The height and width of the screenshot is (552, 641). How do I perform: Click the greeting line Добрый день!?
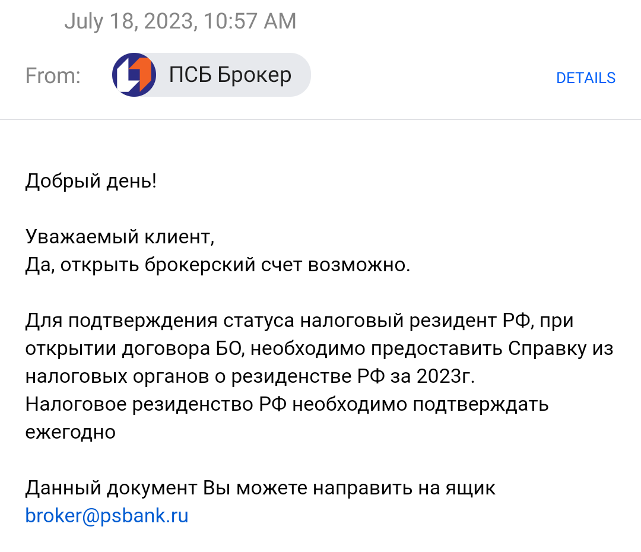coord(91,181)
